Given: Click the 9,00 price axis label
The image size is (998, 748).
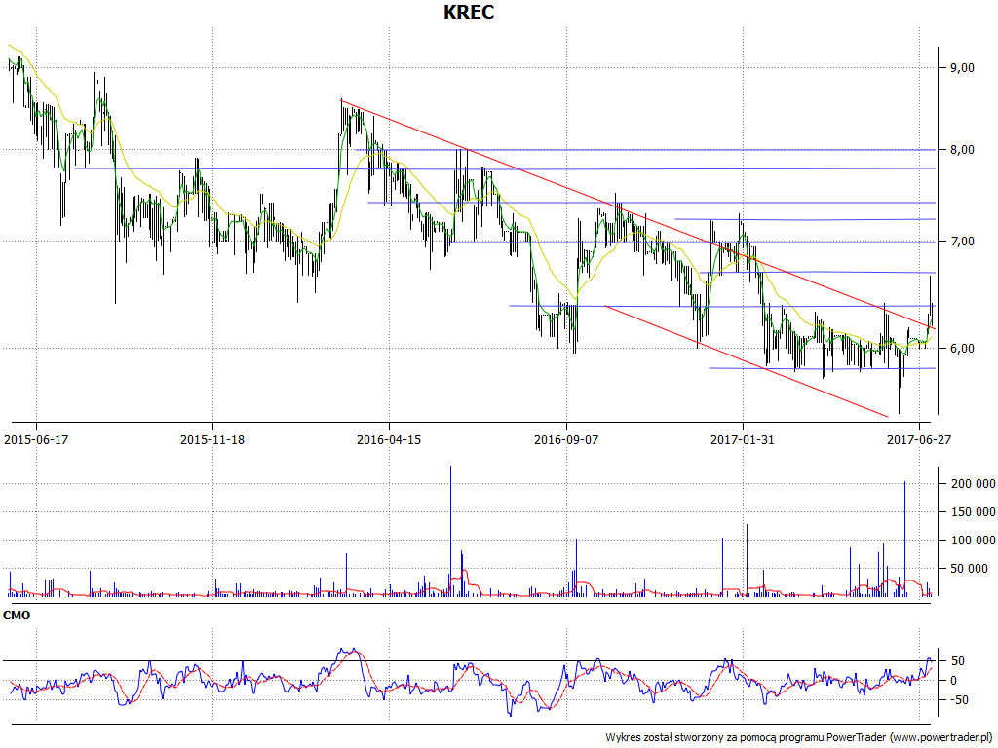Looking at the screenshot, I should click(x=962, y=67).
